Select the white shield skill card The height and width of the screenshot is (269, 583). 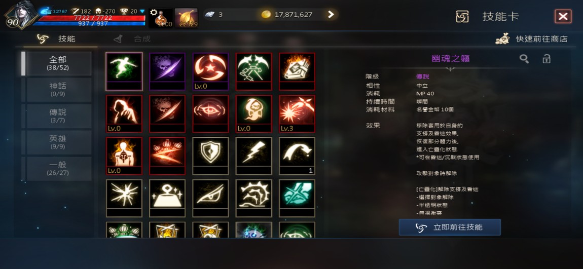(210, 156)
